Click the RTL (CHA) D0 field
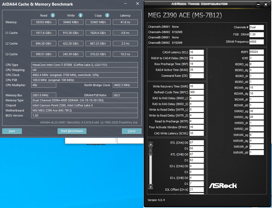272x208 pixels. (x=197, y=143)
